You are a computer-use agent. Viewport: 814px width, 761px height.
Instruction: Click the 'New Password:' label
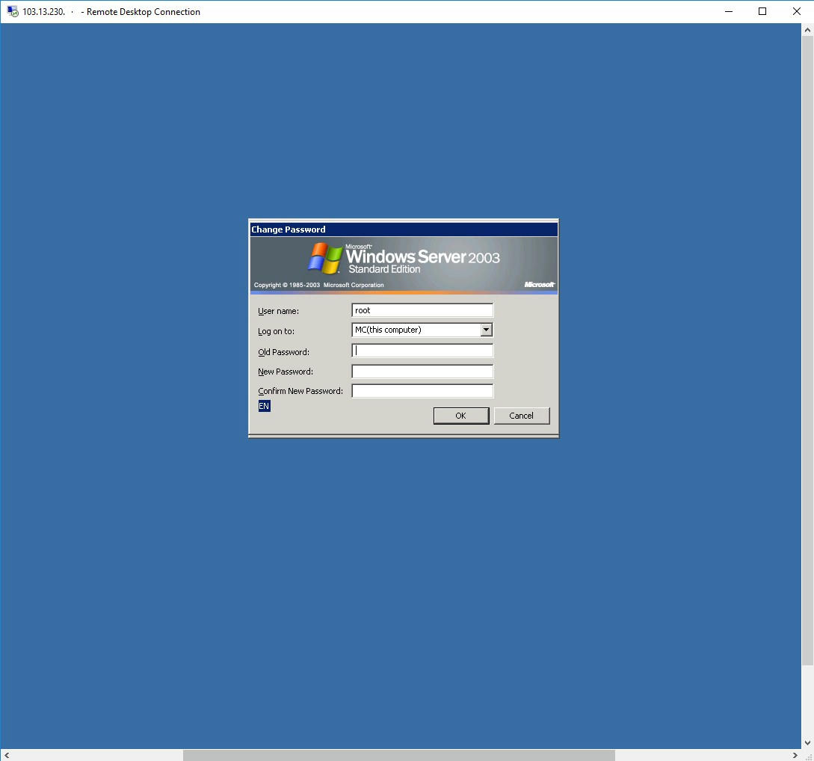point(286,372)
